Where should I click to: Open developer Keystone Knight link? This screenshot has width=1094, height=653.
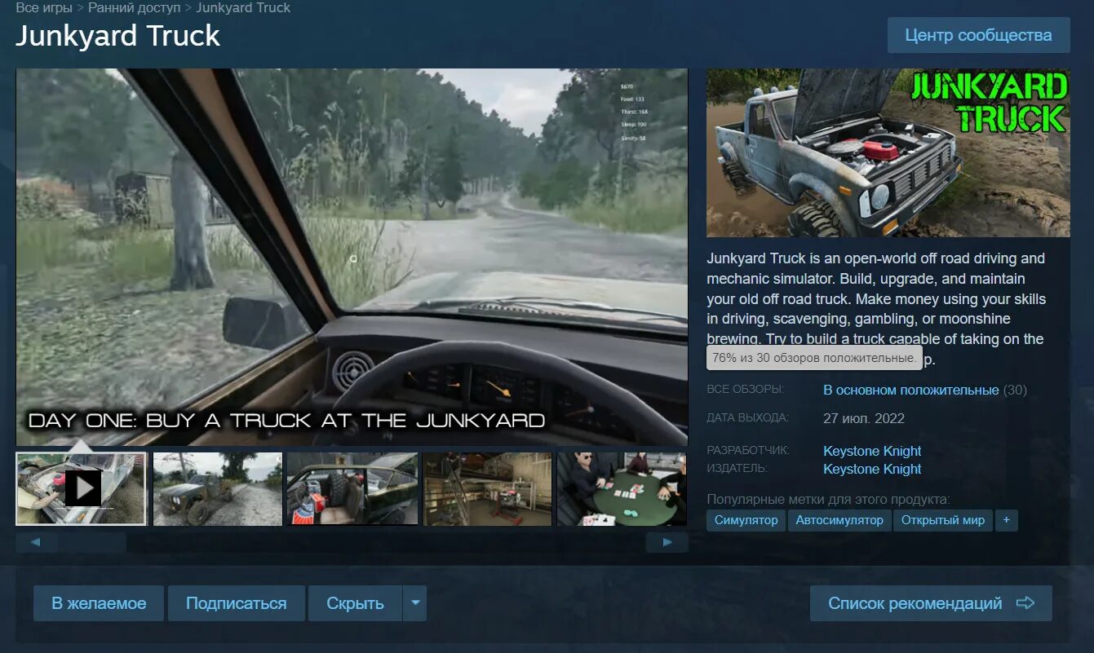tap(872, 451)
